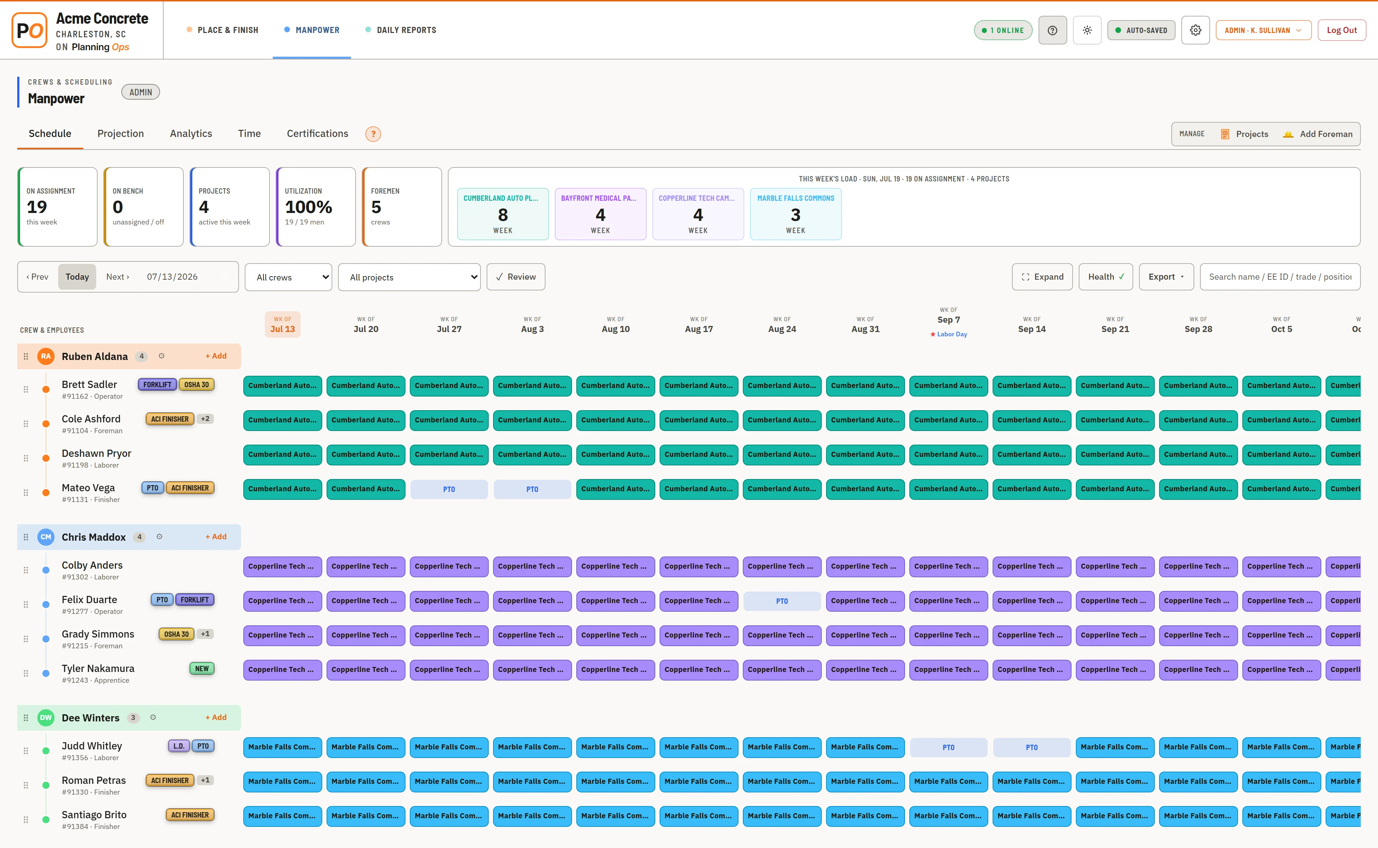This screenshot has height=848, width=1378.
Task: Click drag handle beside Chris Maddox crew
Action: point(26,537)
